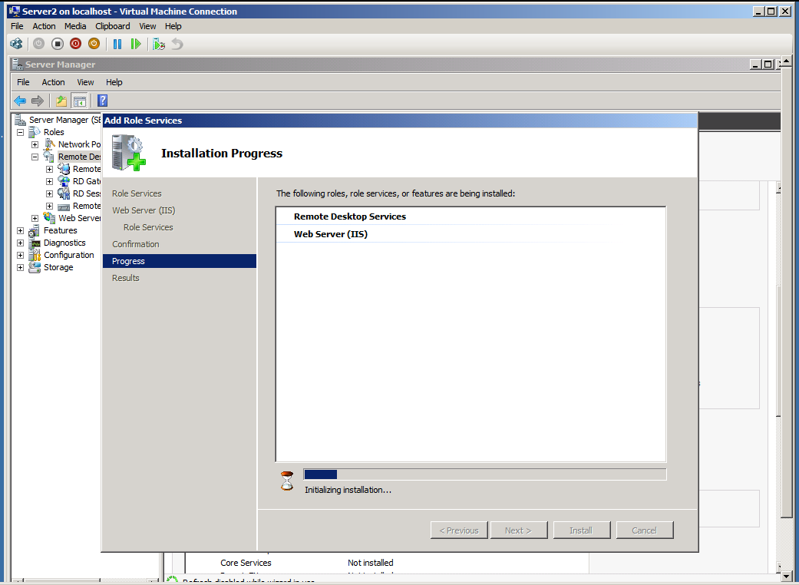Viewport: 799px width, 585px height.
Task: Toggle the show/hide console tree icon
Action: point(80,101)
